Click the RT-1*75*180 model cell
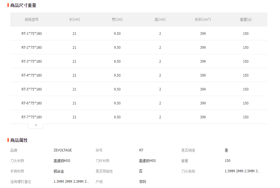The image size is (280, 188). [x=32, y=34]
